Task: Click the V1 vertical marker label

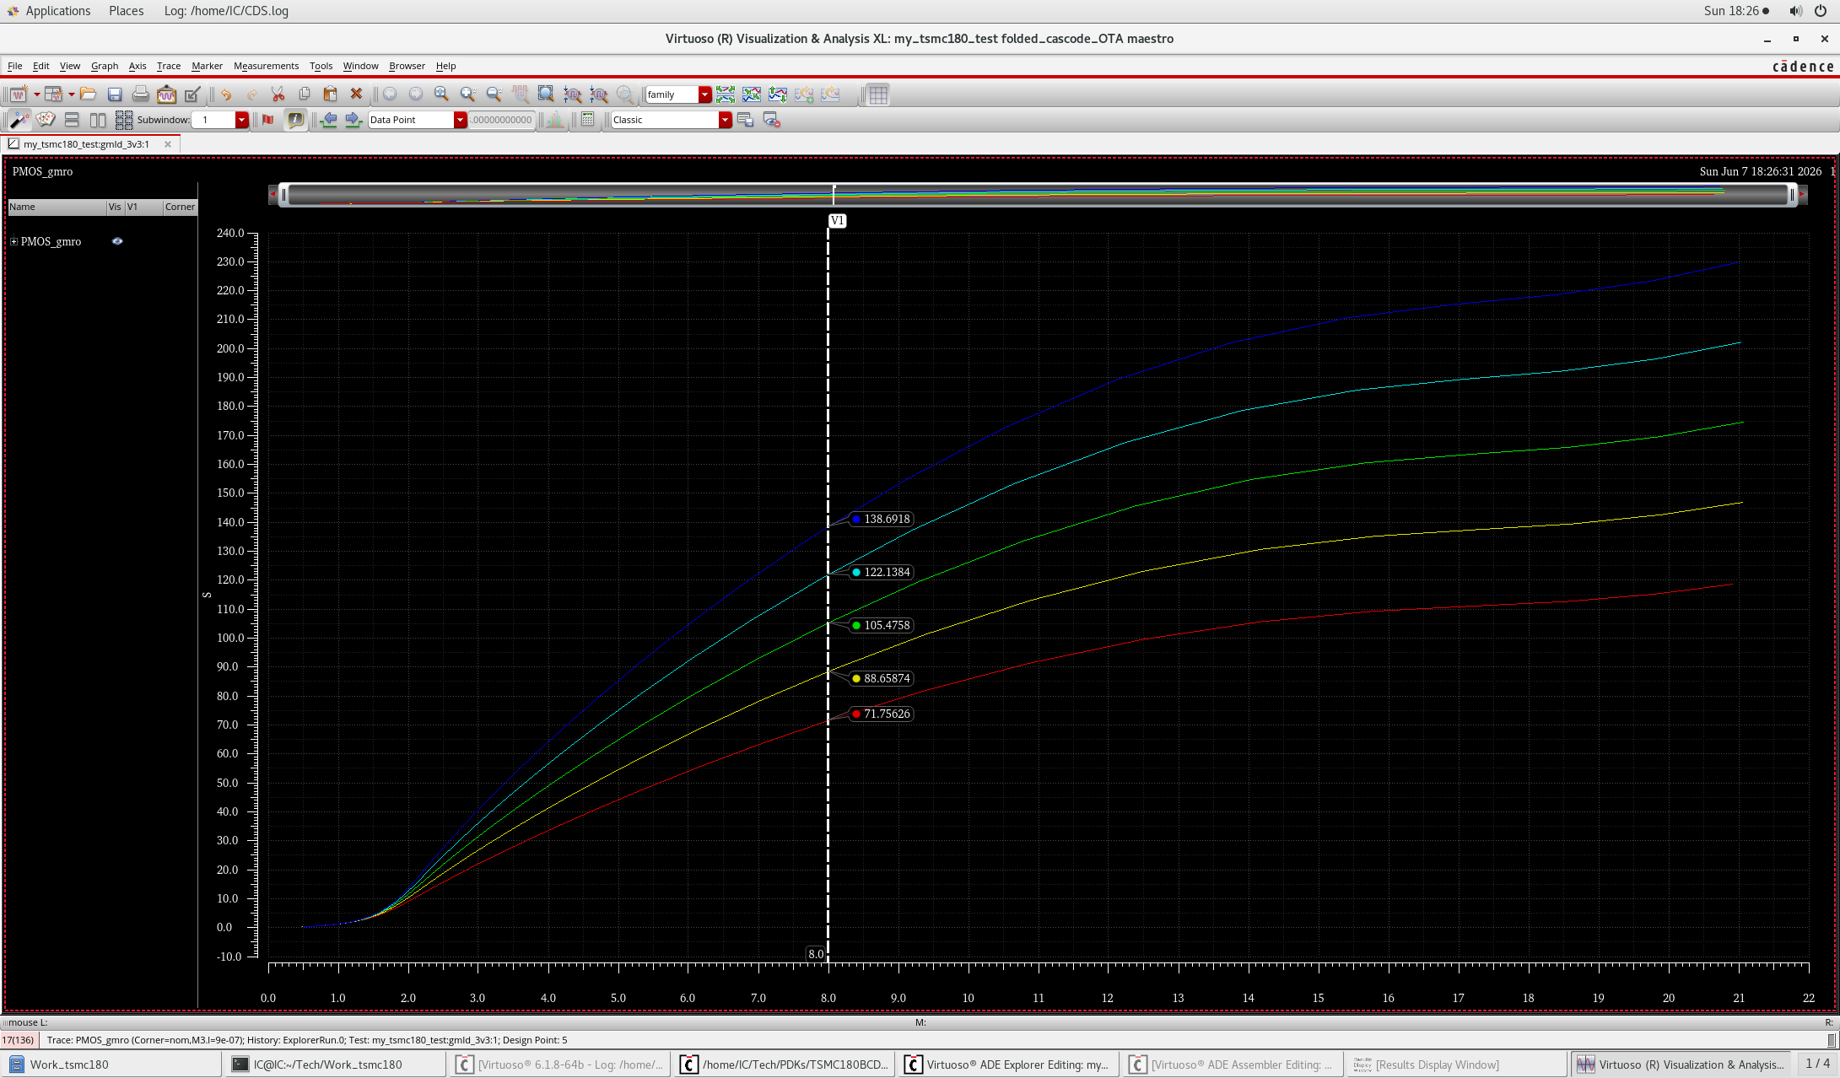Action: tap(837, 221)
